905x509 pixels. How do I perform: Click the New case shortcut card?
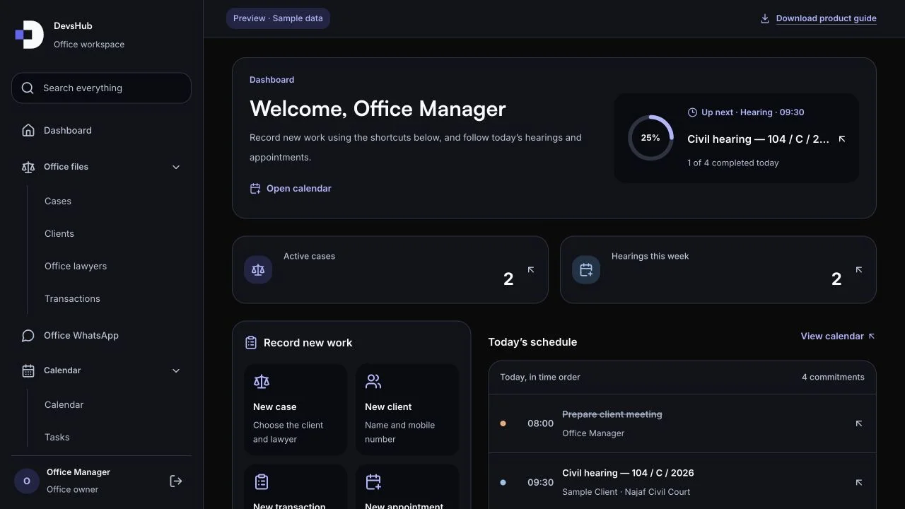296,410
